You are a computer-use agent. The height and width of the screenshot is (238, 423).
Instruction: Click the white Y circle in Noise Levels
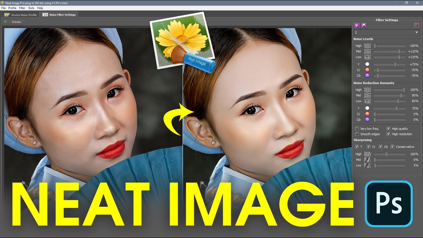point(367,64)
